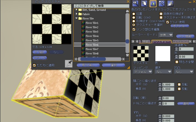
Task: Click the ここにタイプして検索 search field
Action: tap(101, 6)
